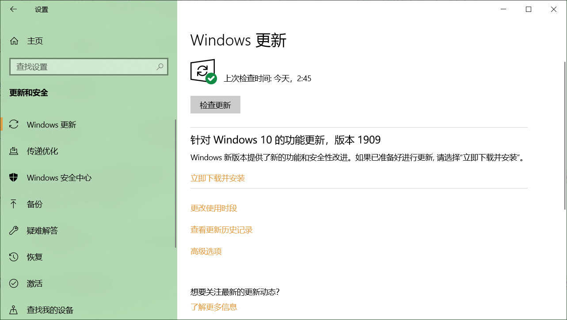Click the sidebar vertical scrollbar
This screenshot has height=320, width=567.
pyautogui.click(x=176, y=183)
